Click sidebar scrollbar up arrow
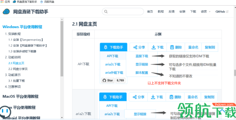The image size is (236, 120). [x=62, y=20]
